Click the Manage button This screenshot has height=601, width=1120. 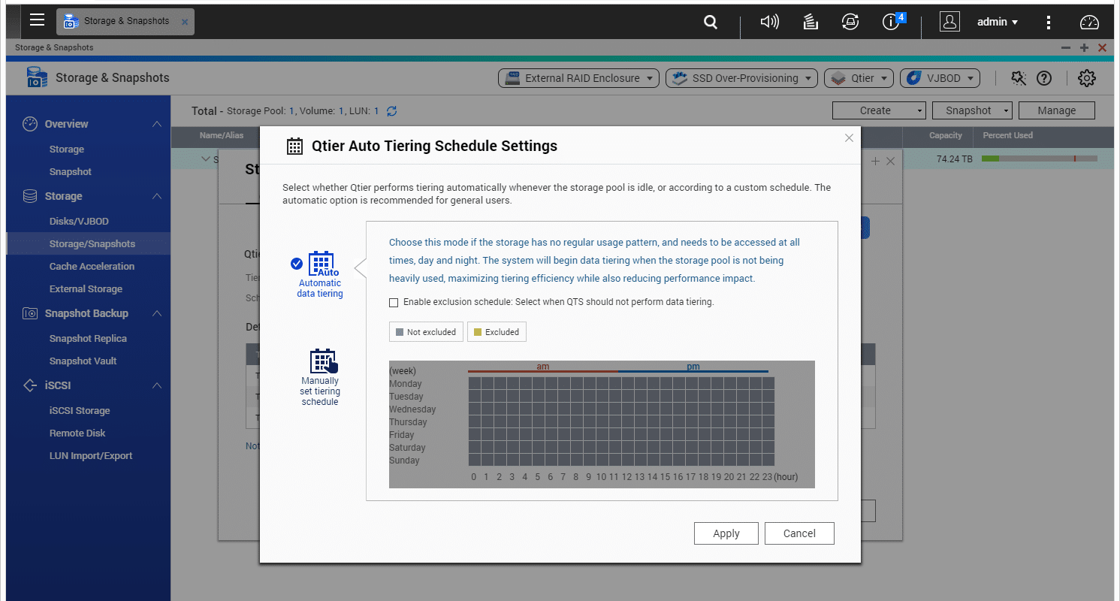[x=1057, y=110]
